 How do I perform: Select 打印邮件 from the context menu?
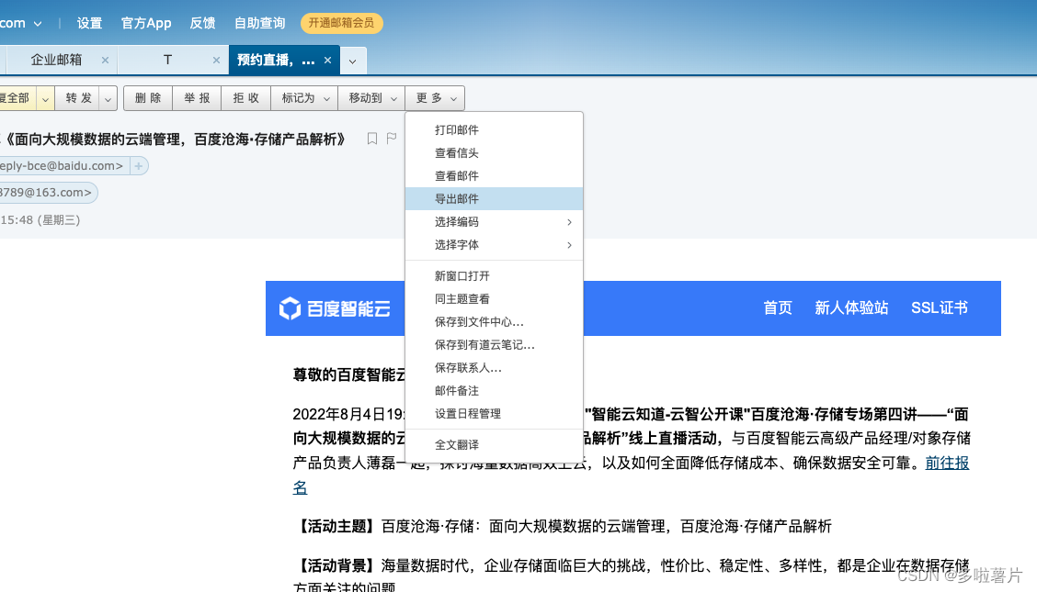click(x=457, y=129)
